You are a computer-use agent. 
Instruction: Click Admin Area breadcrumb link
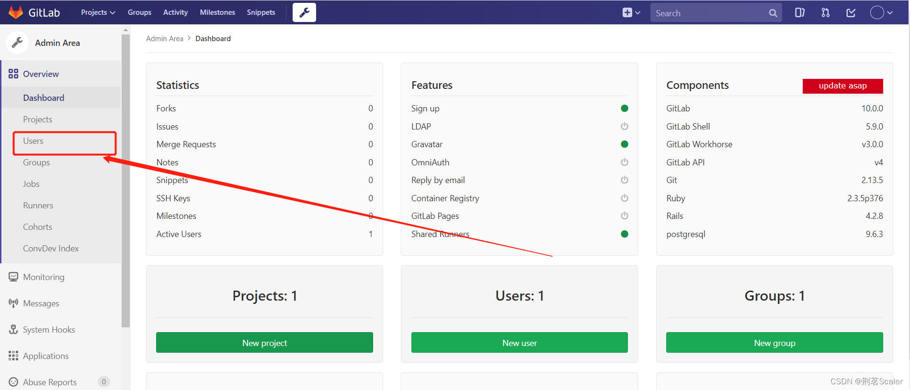pyautogui.click(x=165, y=38)
